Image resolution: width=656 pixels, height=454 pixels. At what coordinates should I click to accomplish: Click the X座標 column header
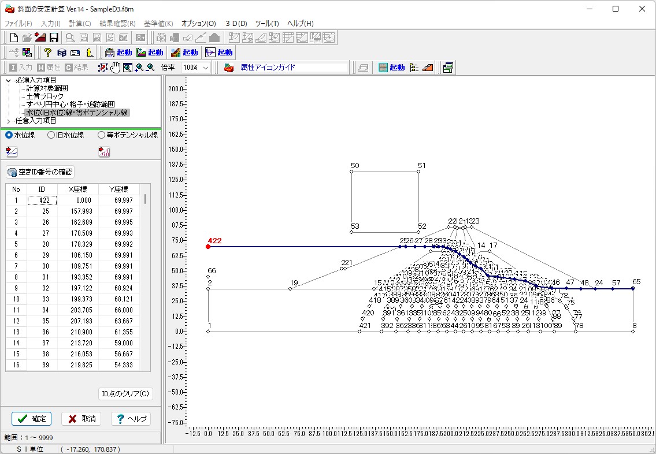[78, 189]
